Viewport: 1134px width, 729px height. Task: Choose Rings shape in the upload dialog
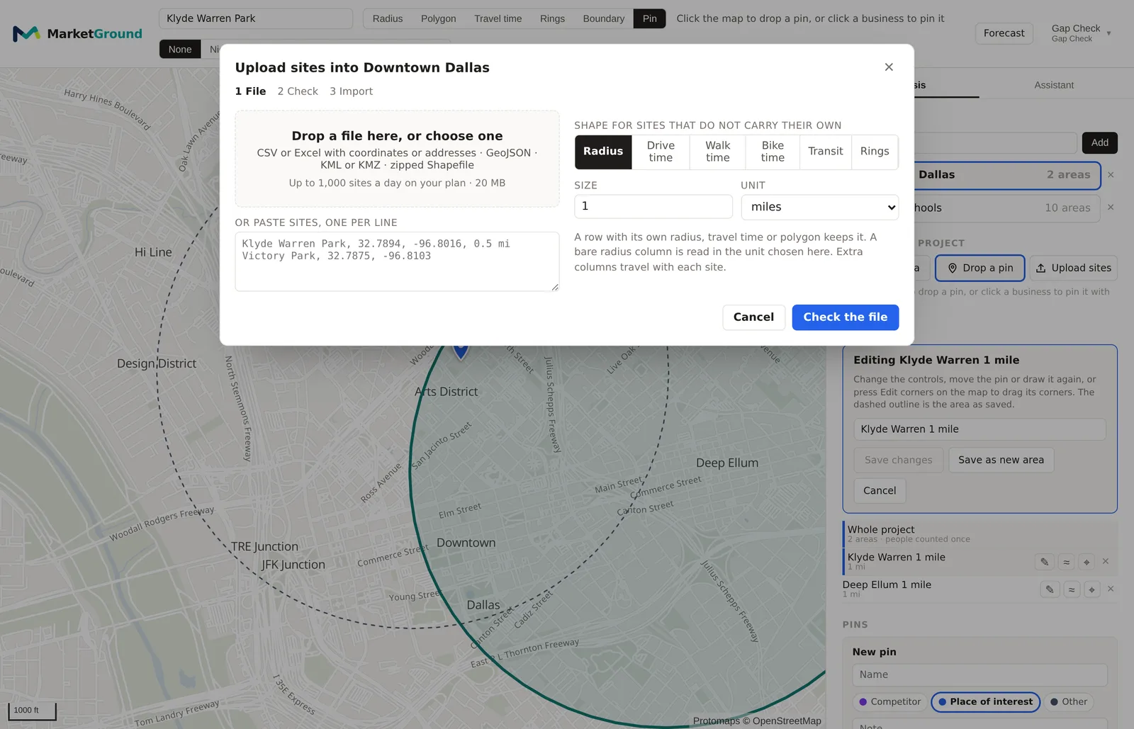pos(875,152)
